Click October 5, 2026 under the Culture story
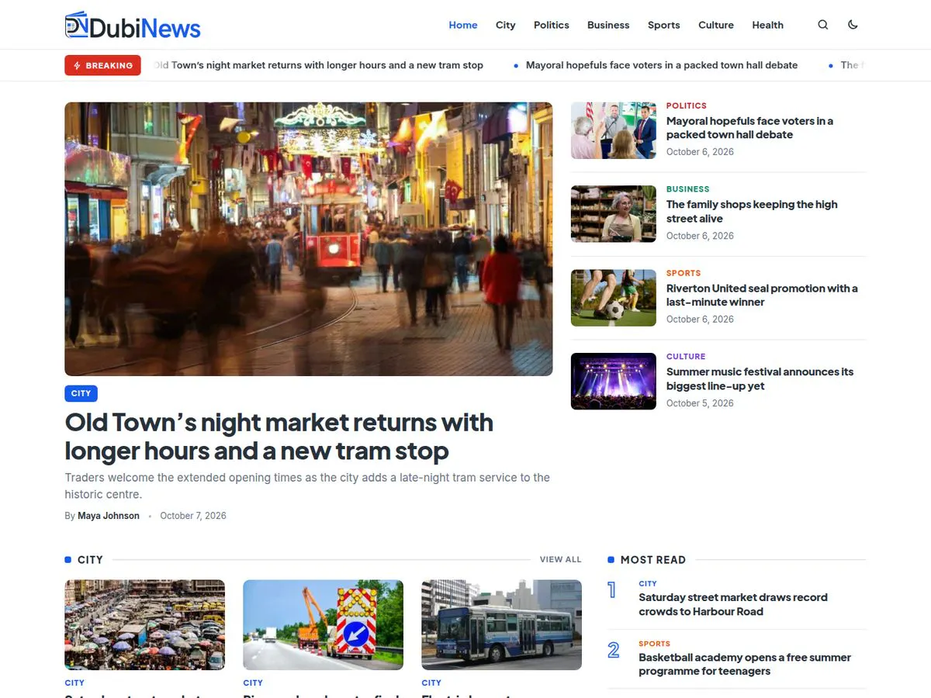The image size is (931, 698). click(x=700, y=403)
